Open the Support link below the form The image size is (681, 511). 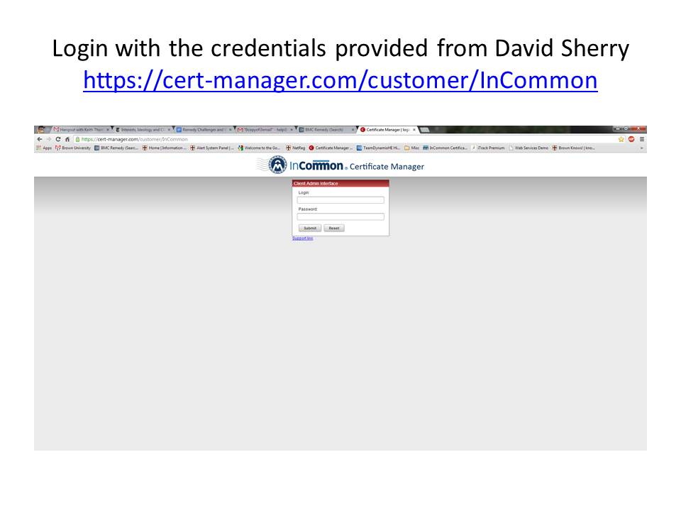coord(303,238)
